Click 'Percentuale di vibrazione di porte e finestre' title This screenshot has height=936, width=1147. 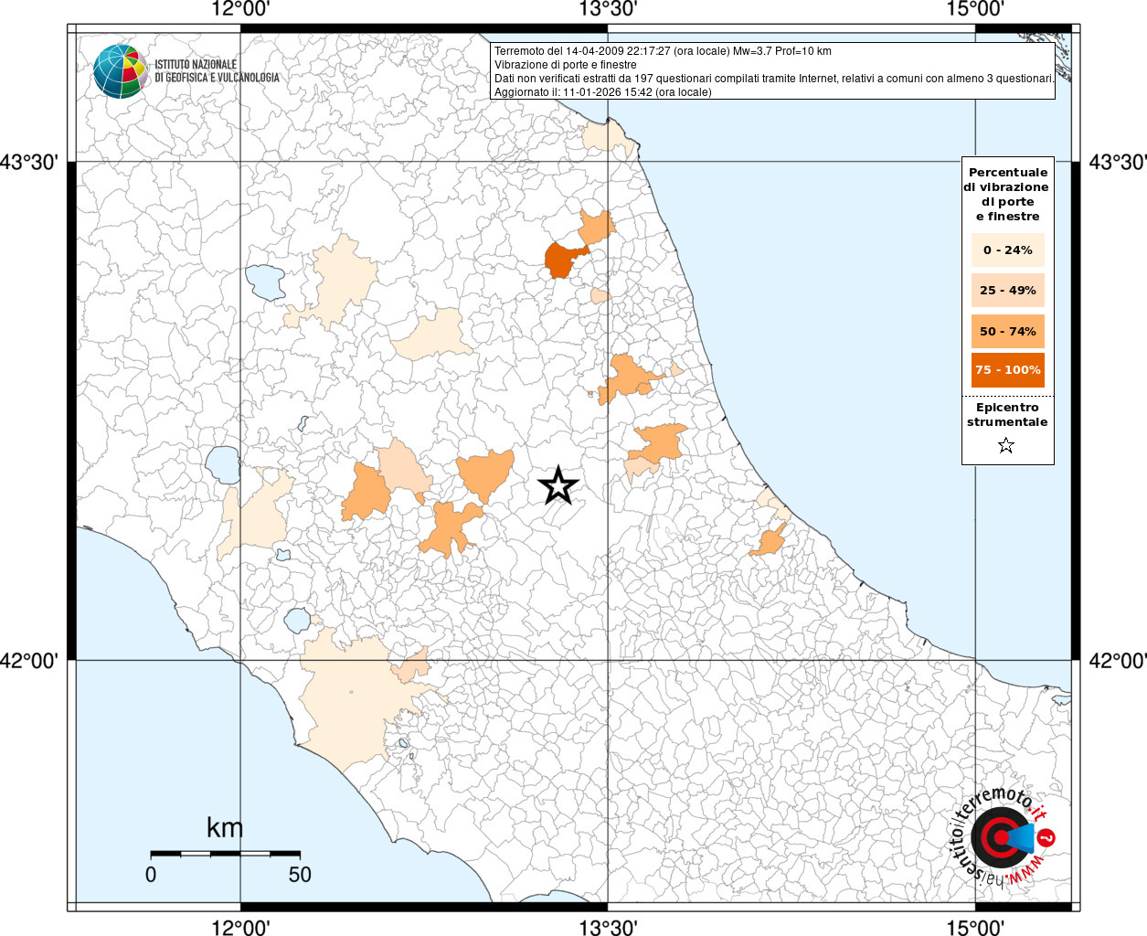pyautogui.click(x=1007, y=194)
